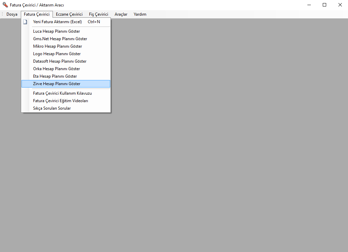
Task: Close the Fatura Çevirici window
Action: pos(340,5)
